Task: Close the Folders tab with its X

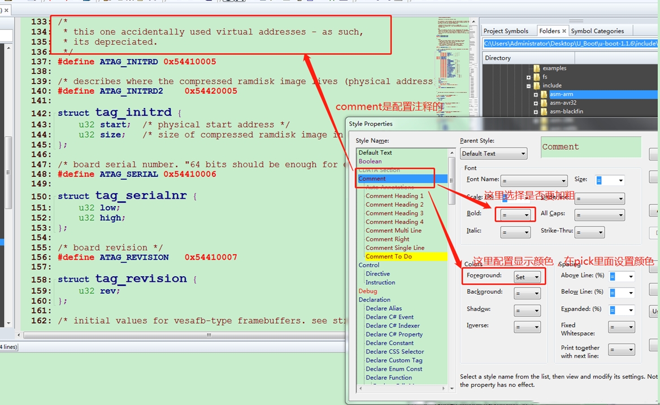Action: pyautogui.click(x=564, y=31)
